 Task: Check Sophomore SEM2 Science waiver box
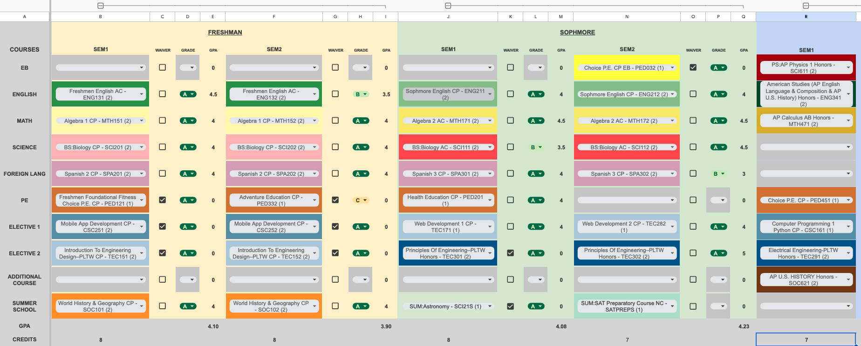tap(693, 147)
